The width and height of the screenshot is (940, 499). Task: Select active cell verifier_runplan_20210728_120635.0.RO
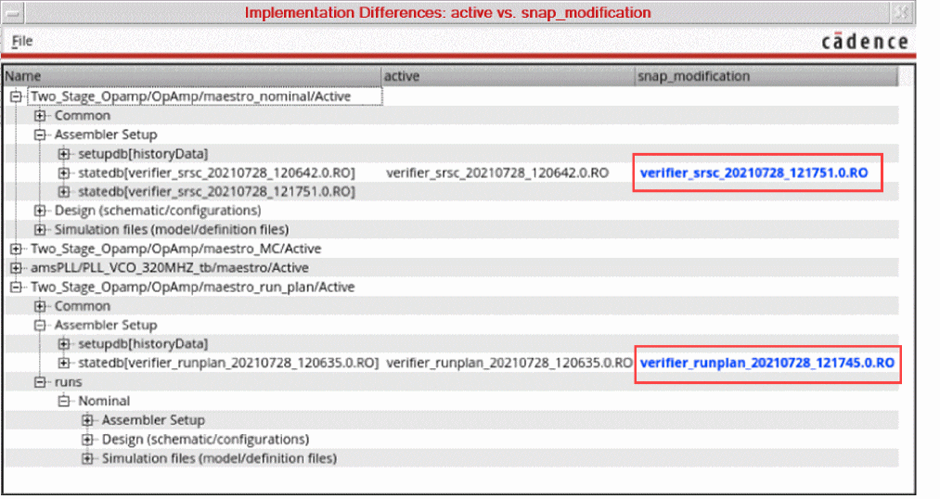pyautogui.click(x=509, y=363)
